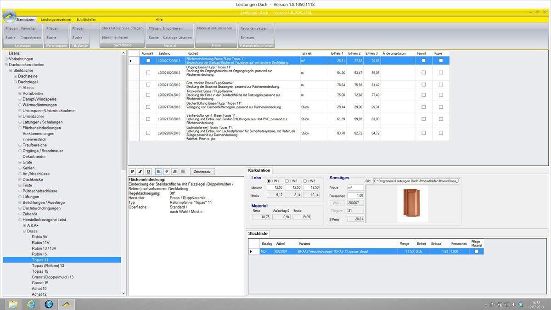551x310 pixels.
Task: Collapse the Dachziegel tree node
Action: [16, 82]
